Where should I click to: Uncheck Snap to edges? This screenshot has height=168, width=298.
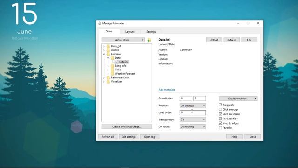tap(220, 123)
